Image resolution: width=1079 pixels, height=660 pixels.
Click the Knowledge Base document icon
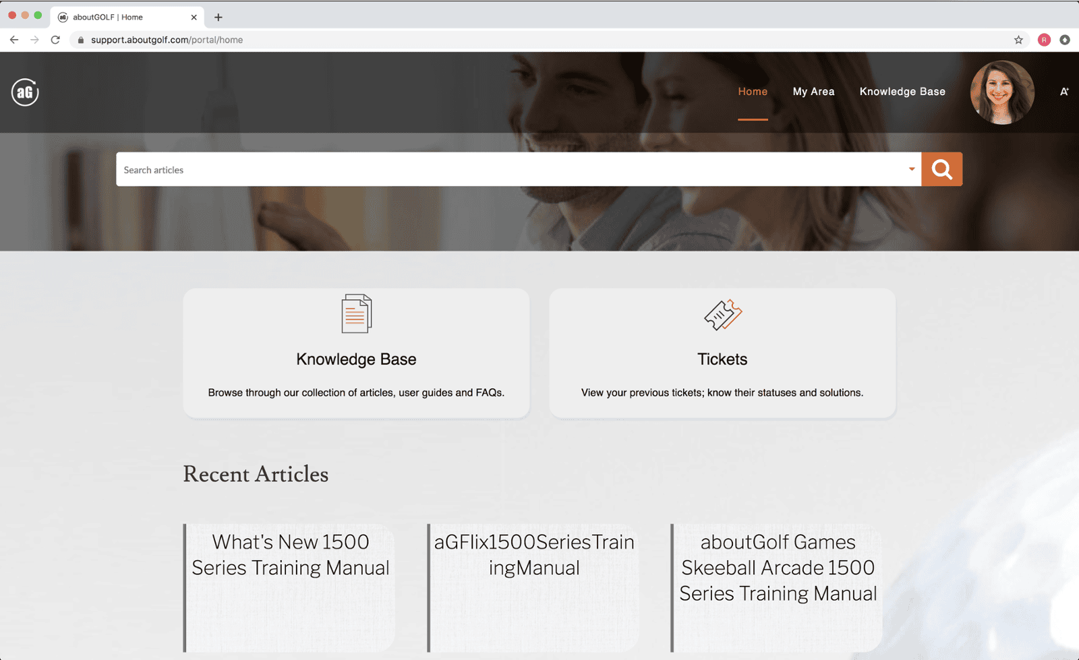[356, 313]
